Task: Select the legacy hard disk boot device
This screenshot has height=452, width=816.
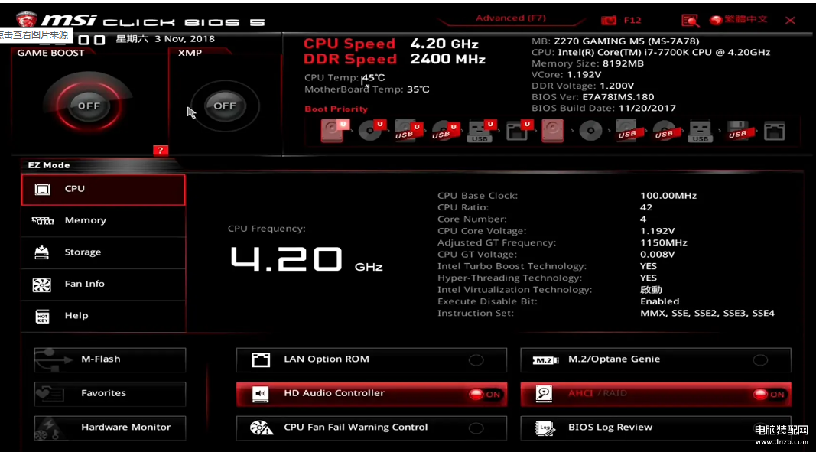Action: [x=552, y=130]
